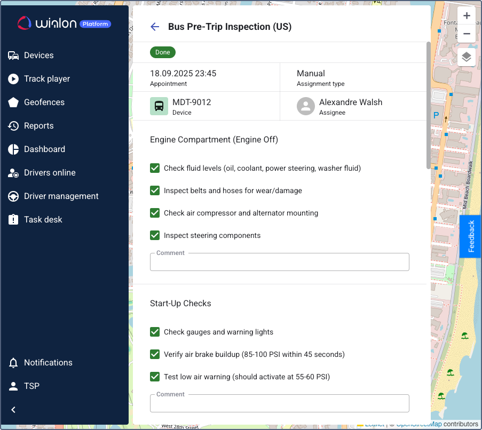Open the Devices section icon
This screenshot has height=430, width=482.
click(13, 55)
